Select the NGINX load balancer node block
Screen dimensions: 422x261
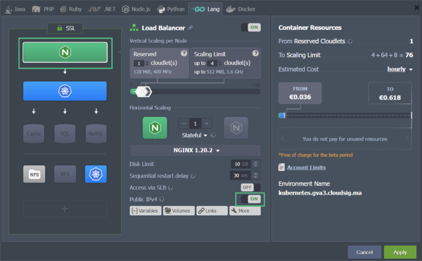(65, 52)
